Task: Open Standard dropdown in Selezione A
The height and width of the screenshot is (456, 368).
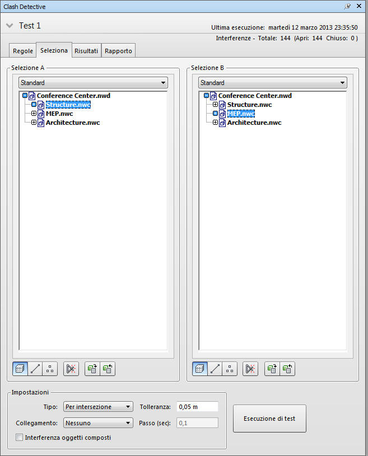Action: (x=93, y=83)
